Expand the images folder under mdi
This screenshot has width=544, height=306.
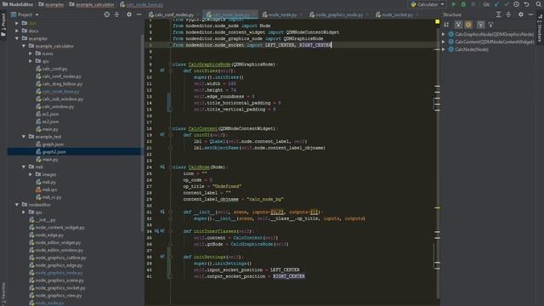click(x=31, y=174)
